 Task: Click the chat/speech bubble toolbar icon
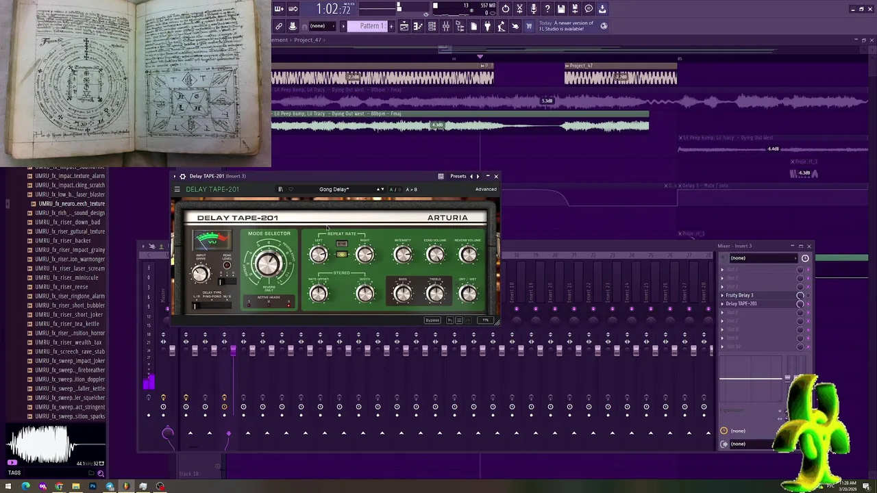click(x=589, y=9)
